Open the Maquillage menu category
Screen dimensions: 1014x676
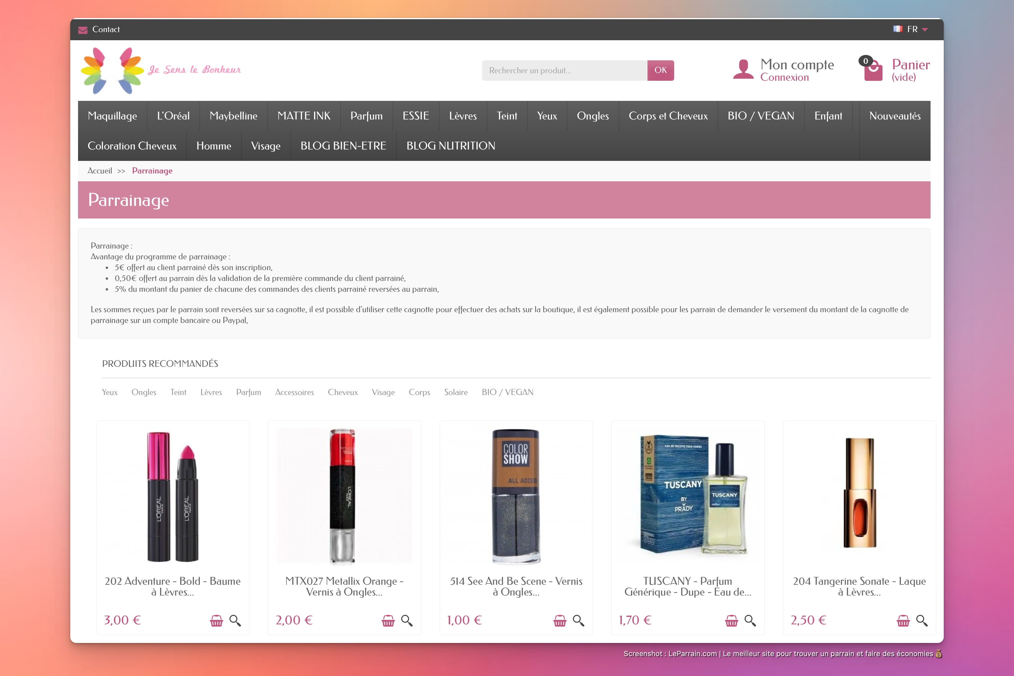(x=112, y=116)
